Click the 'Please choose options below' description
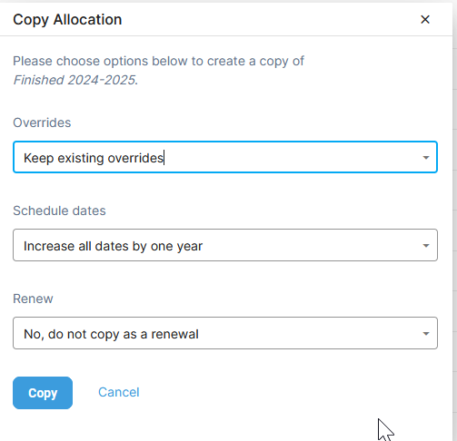Viewport: 457px width, 441px height. pos(158,62)
